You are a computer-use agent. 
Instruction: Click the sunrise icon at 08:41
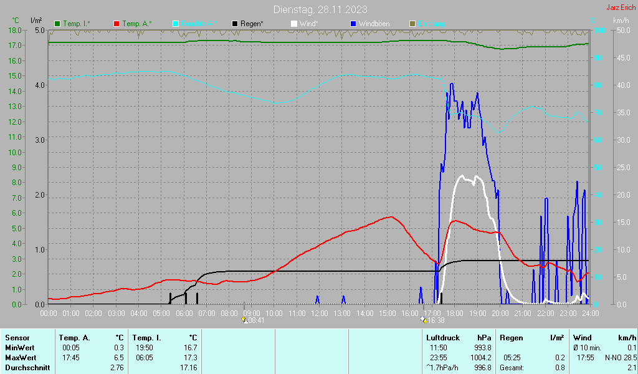(x=244, y=320)
